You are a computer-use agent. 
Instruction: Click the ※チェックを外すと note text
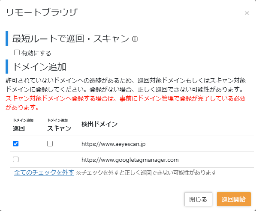point(146,172)
